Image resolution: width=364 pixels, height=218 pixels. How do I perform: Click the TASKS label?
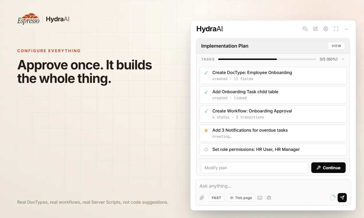[208, 59]
